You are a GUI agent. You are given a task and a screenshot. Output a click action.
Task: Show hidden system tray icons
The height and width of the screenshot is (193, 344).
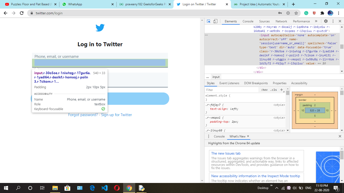point(277,188)
